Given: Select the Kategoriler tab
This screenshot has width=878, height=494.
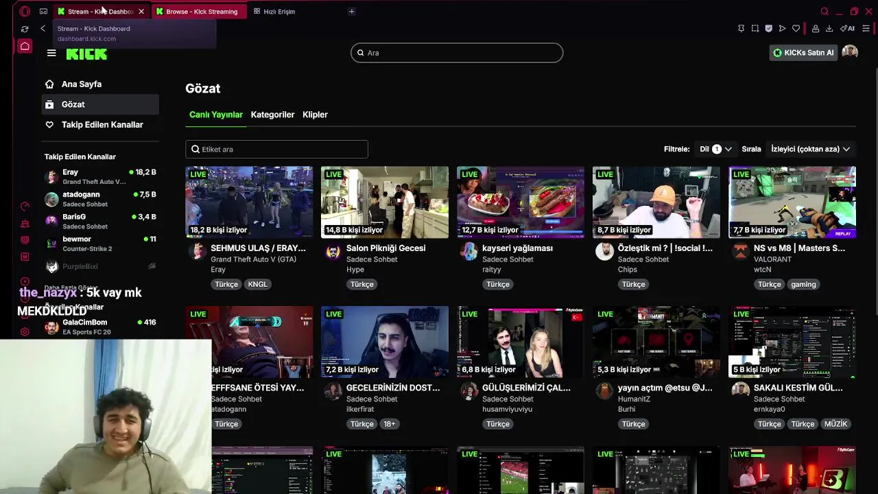Looking at the screenshot, I should (x=272, y=115).
